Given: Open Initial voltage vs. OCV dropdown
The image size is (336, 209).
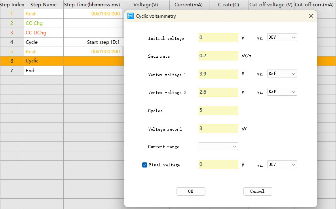Looking at the screenshot, I should pos(282,38).
